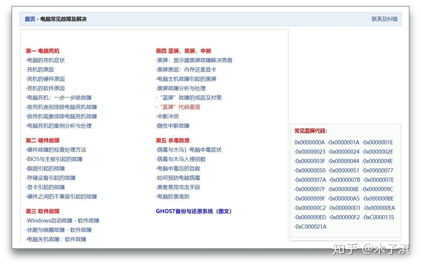Open the 存储设备引起的故障 link
The width and height of the screenshot is (421, 266).
point(51,178)
